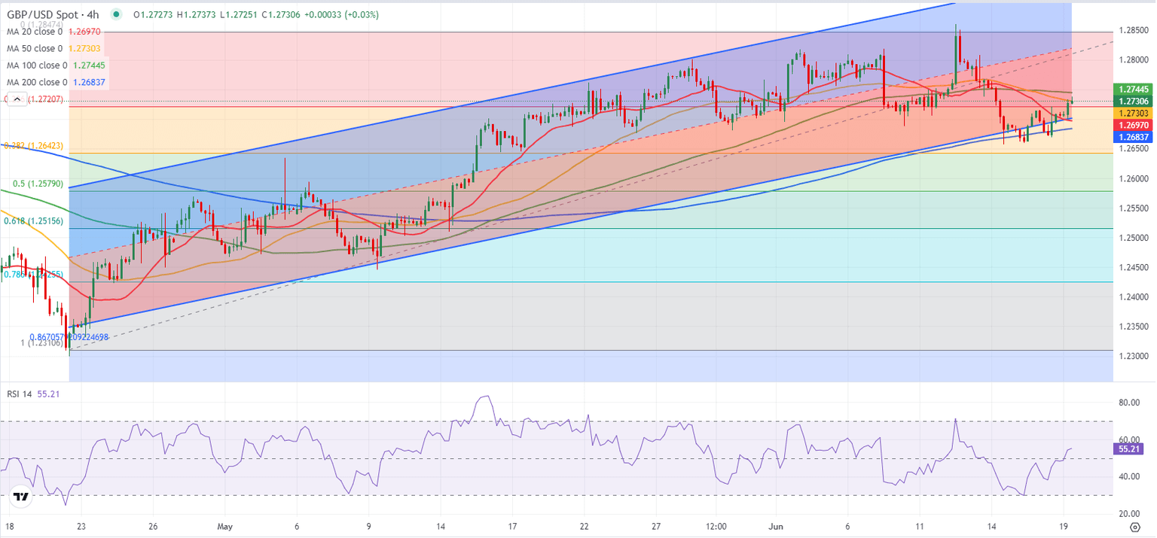Click the May label on the time axis
1157x538 pixels.
[x=224, y=527]
